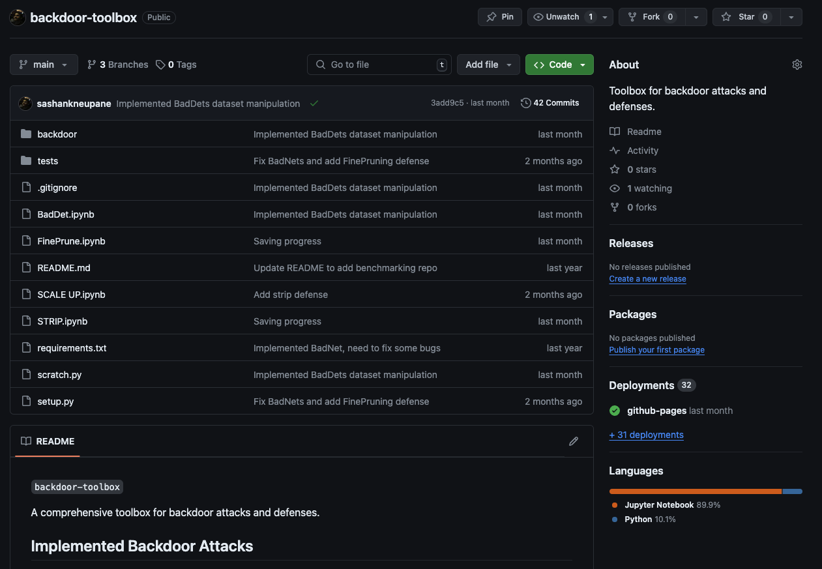Viewport: 822px width, 569px height.
Task: Open the requirements.txt file
Action: point(72,348)
